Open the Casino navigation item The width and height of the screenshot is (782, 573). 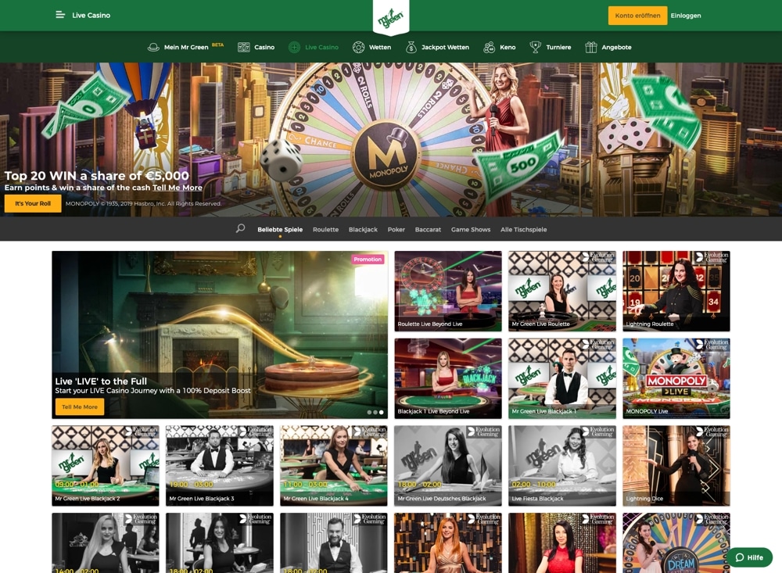coord(264,48)
